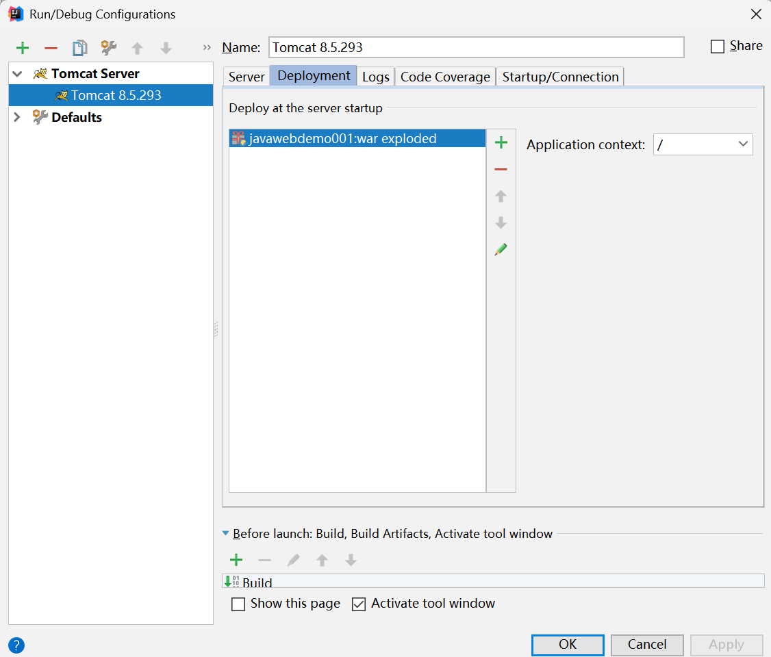Screen dimensions: 771x657
Task: Add a before launch task
Action: [x=236, y=560]
